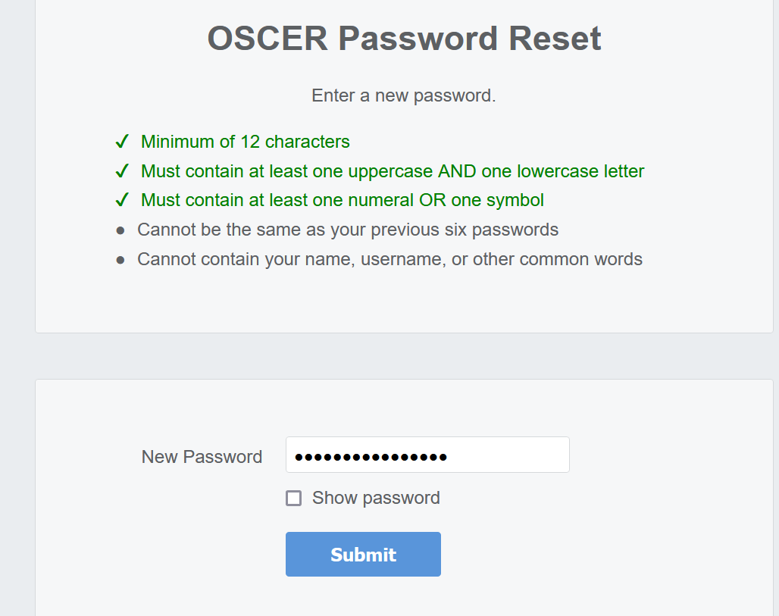Click the previous six passwords rule text
The width and height of the screenshot is (779, 616).
[348, 229]
